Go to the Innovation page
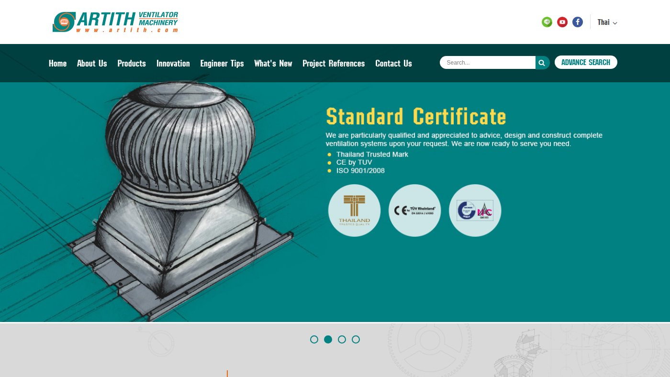The height and width of the screenshot is (377, 670). (173, 63)
